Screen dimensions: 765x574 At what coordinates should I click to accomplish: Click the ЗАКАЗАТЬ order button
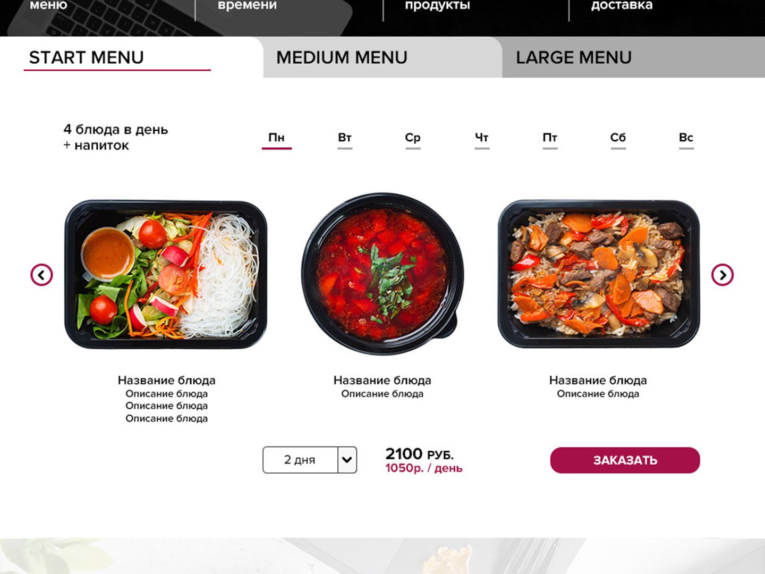click(x=625, y=460)
